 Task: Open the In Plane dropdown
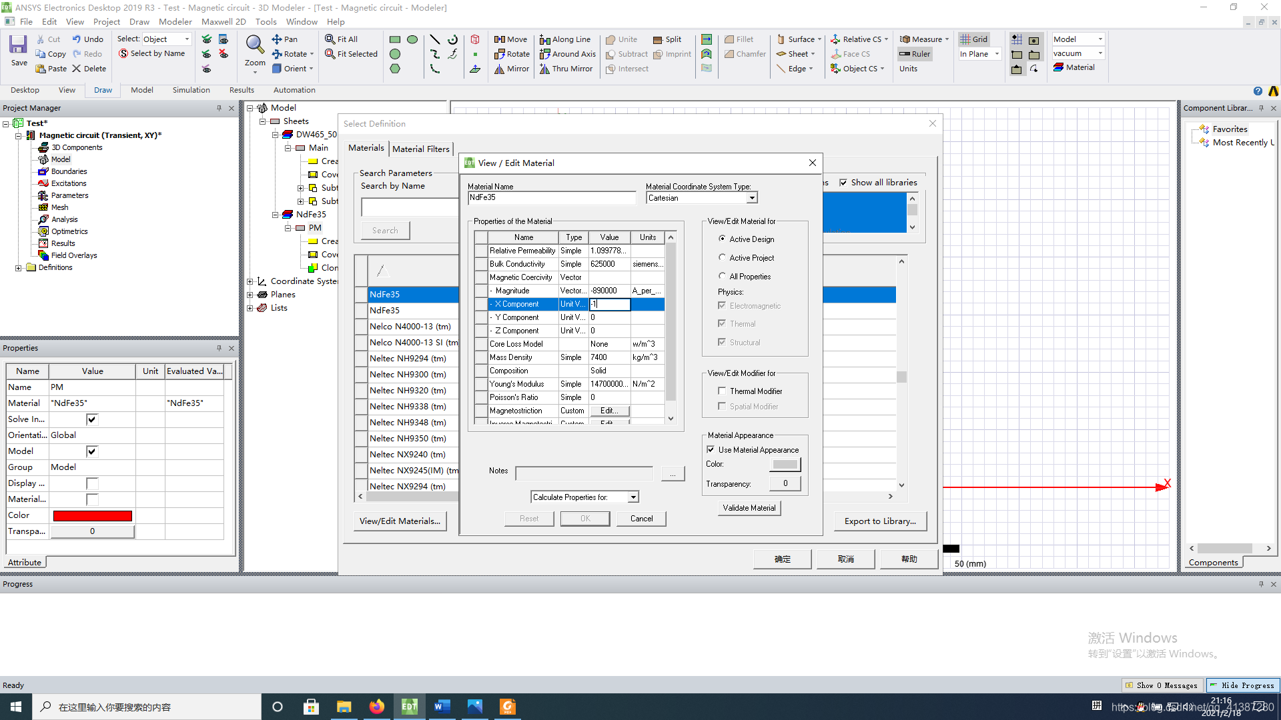click(x=979, y=54)
